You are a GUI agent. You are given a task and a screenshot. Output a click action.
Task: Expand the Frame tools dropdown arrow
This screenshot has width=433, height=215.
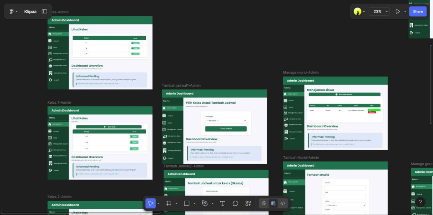[x=176, y=204]
